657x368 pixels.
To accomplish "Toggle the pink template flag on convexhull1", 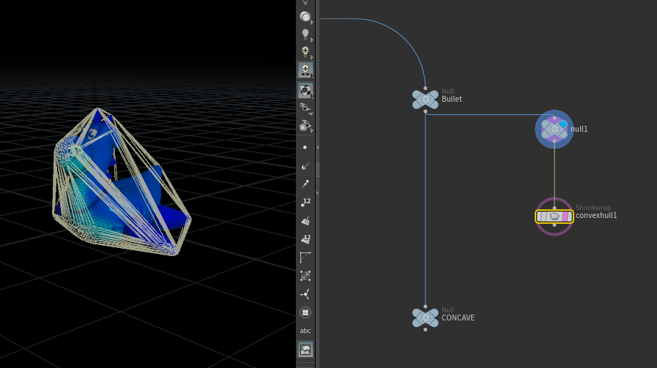I will (567, 217).
